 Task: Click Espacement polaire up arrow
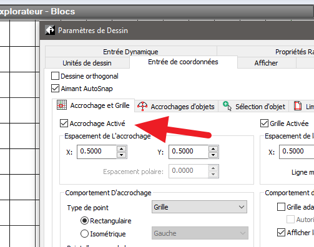tap(213, 168)
